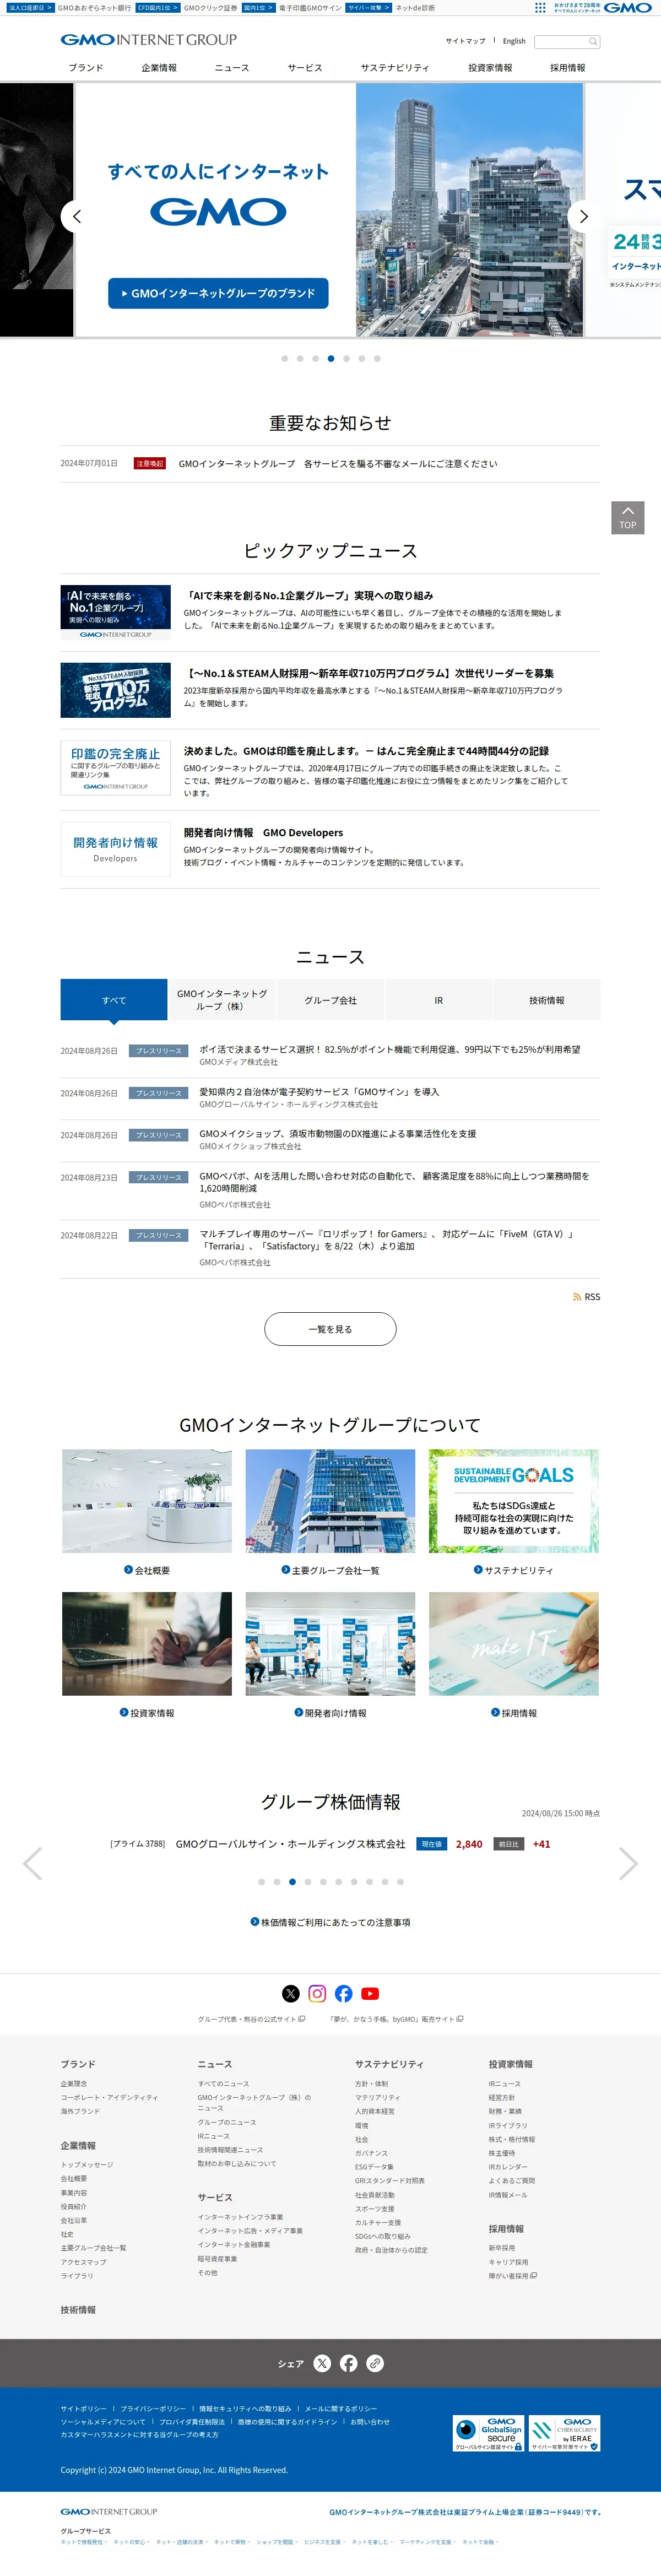The height and width of the screenshot is (2576, 661).
Task: Open the GMOあおぞらネット銀行 top bar link
Action: 94,7
